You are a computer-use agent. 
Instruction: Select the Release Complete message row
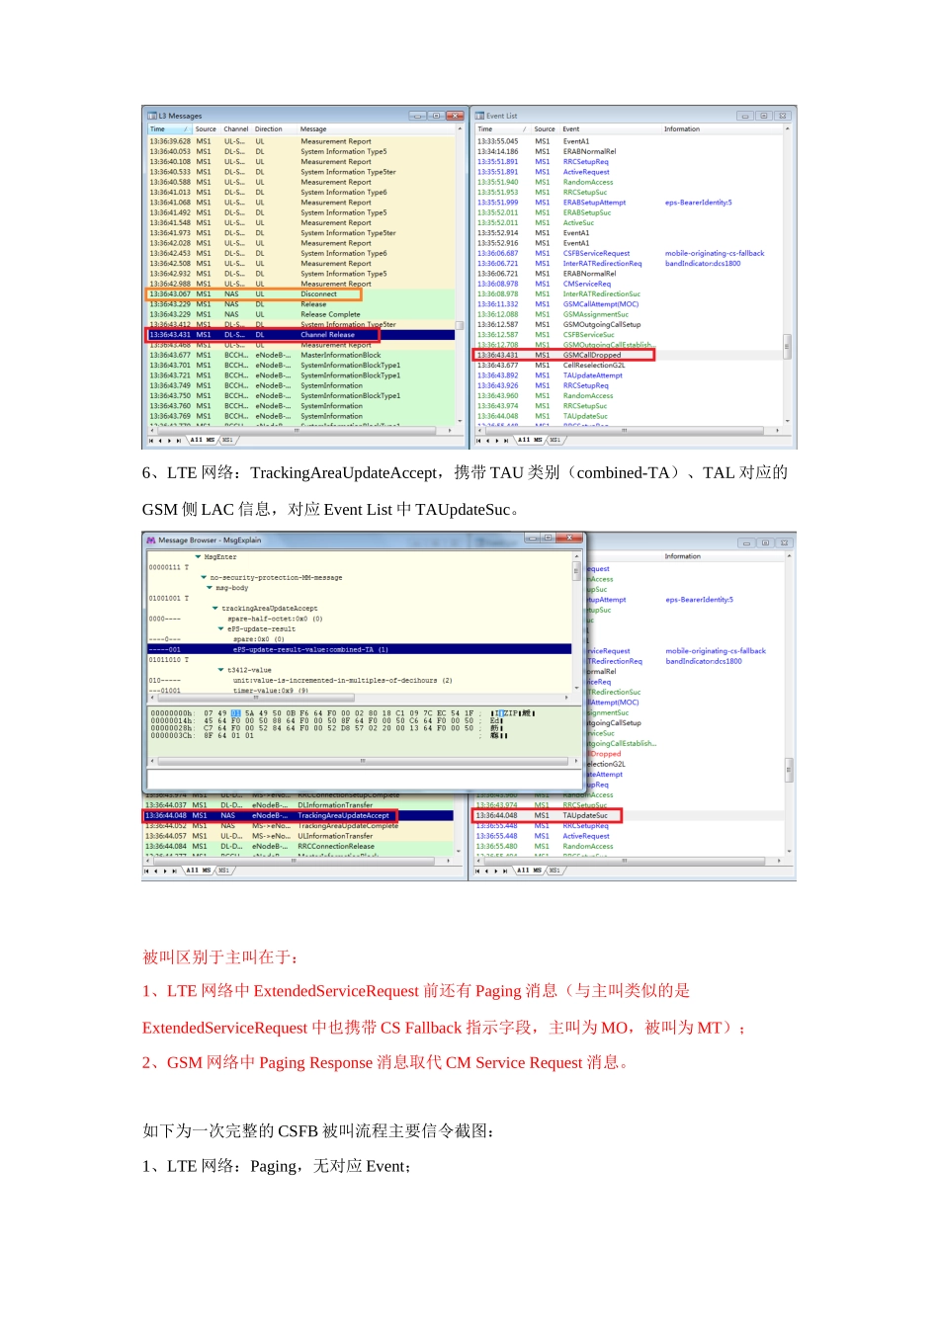[x=301, y=314]
